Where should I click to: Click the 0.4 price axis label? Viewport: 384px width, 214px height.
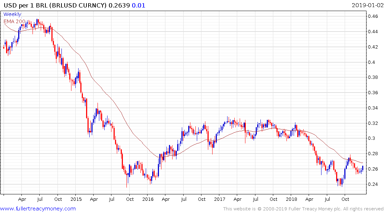point(371,62)
